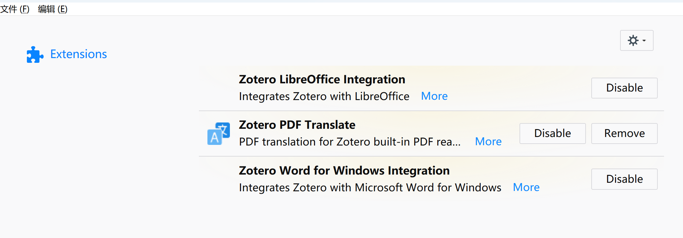Click the Zotero PDF Translate title
The width and height of the screenshot is (683, 238).
297,125
